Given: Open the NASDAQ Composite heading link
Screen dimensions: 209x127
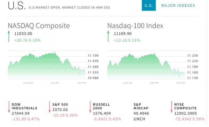Looking at the screenshot, I should [x=39, y=26].
